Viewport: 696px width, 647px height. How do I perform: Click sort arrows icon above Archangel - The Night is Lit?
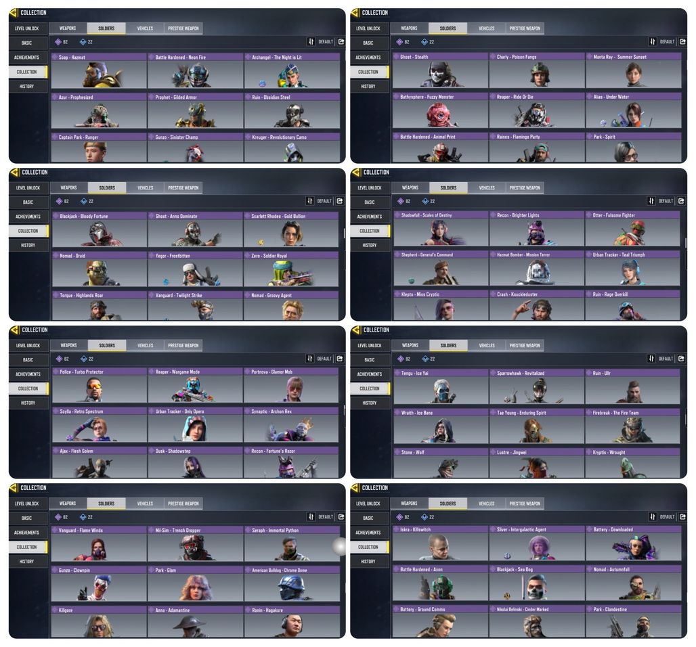(311, 42)
